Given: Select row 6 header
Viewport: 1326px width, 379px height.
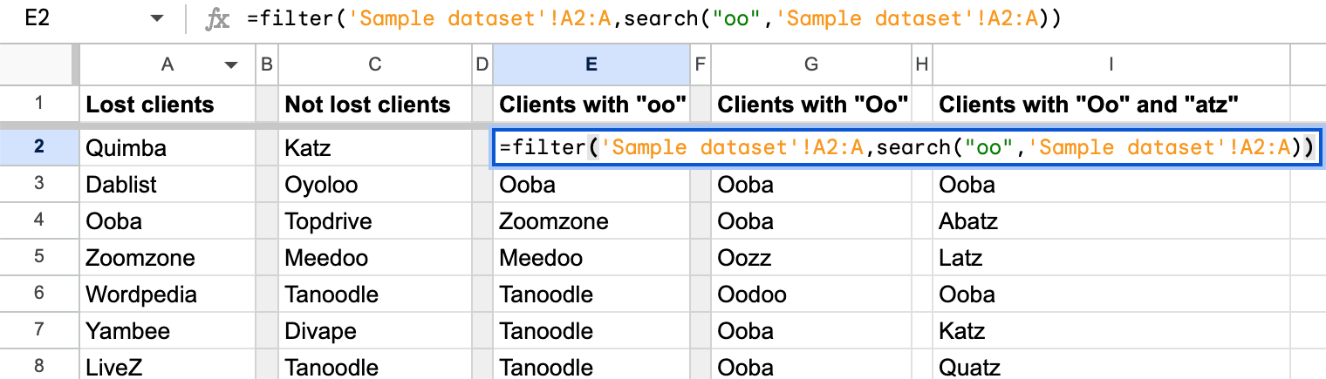Looking at the screenshot, I should pos(38,294).
